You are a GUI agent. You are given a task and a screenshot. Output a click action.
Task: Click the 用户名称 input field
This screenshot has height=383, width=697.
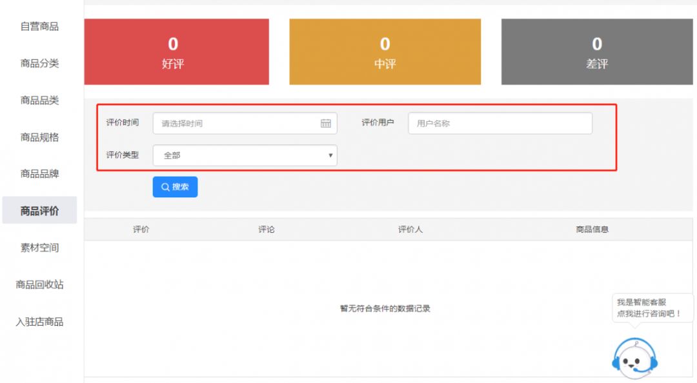click(x=501, y=123)
